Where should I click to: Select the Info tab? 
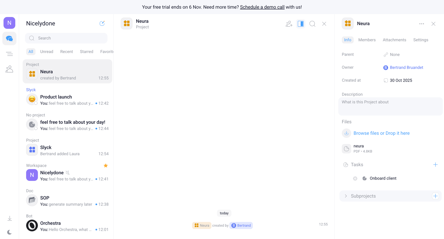coord(348,40)
